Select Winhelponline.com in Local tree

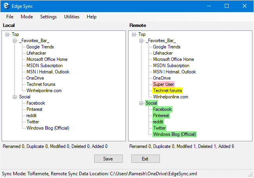tap(44, 91)
